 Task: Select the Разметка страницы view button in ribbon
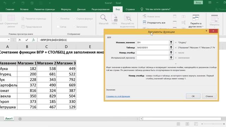pyautogui.click(x=34, y=19)
